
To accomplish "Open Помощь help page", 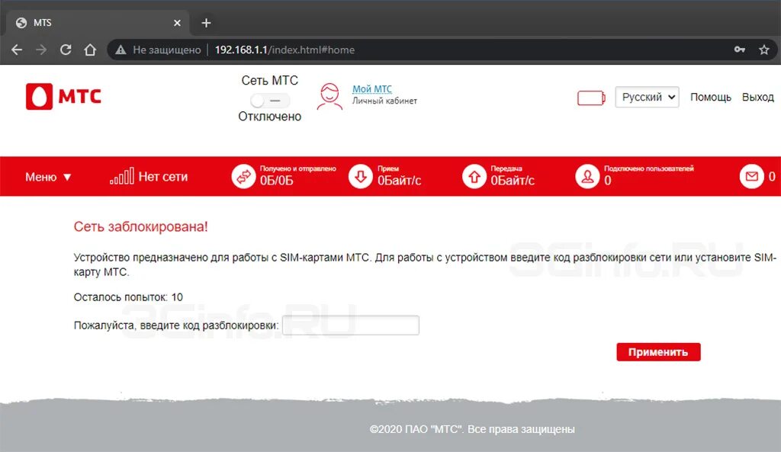I will point(710,97).
